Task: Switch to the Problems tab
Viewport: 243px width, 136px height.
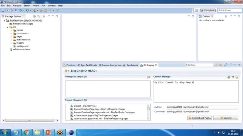Action: coord(69,65)
